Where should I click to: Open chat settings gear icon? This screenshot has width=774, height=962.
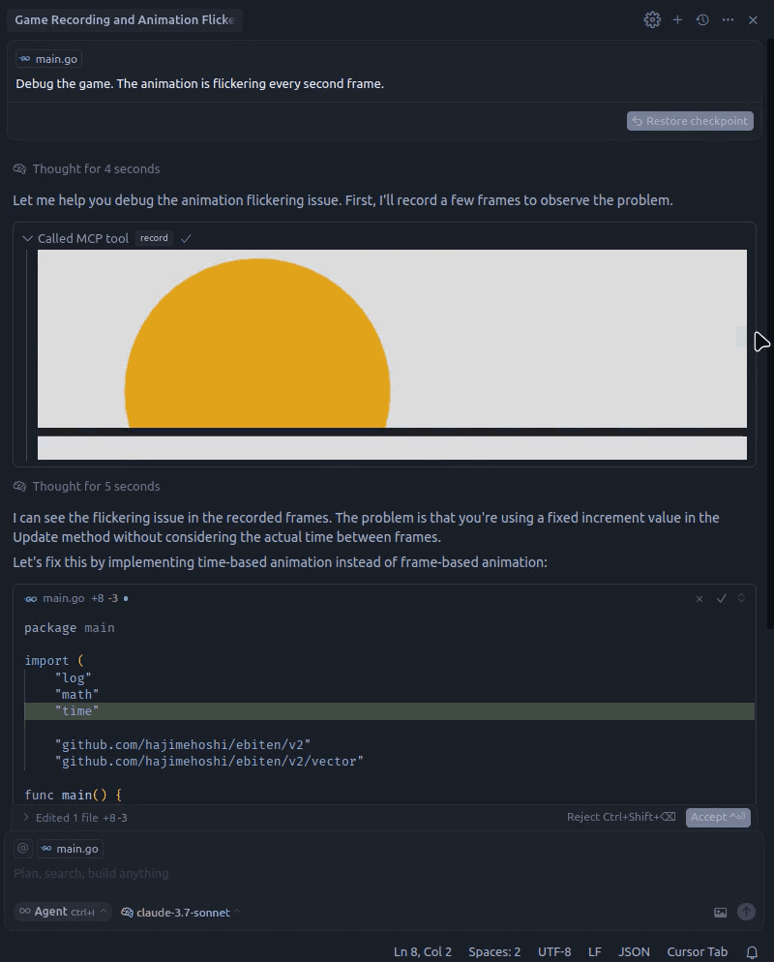coord(652,19)
